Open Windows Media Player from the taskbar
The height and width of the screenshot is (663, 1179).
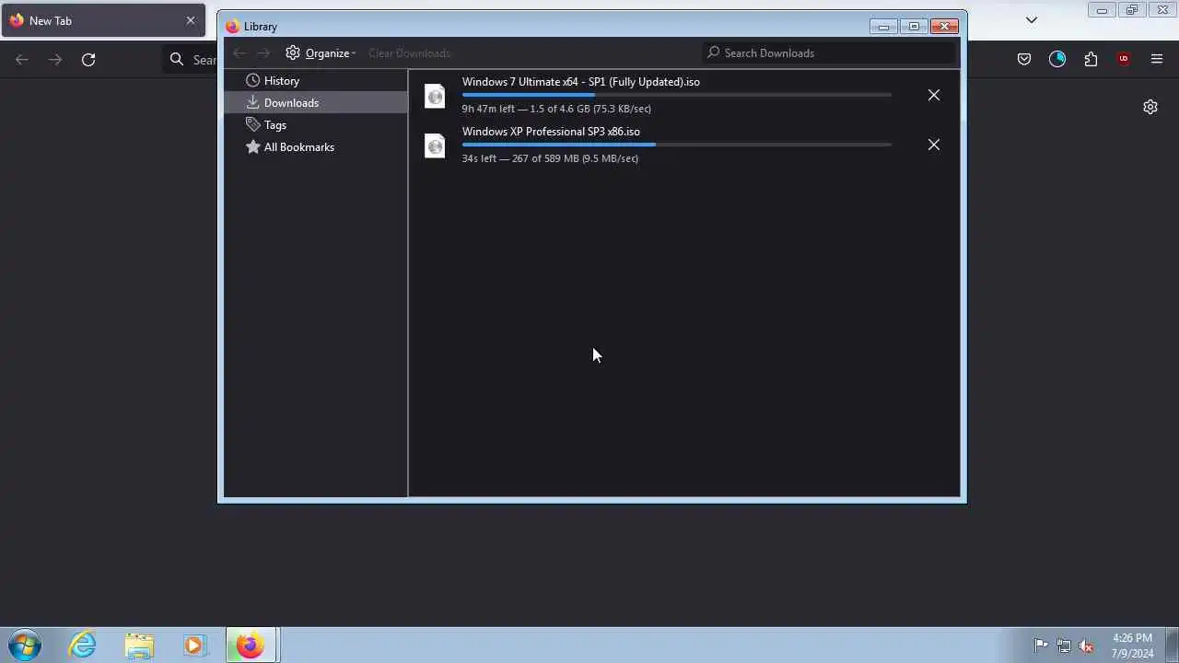click(194, 645)
